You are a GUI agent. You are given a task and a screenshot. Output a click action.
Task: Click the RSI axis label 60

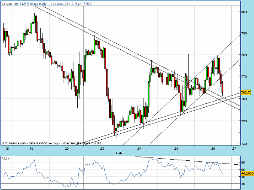tap(243, 163)
